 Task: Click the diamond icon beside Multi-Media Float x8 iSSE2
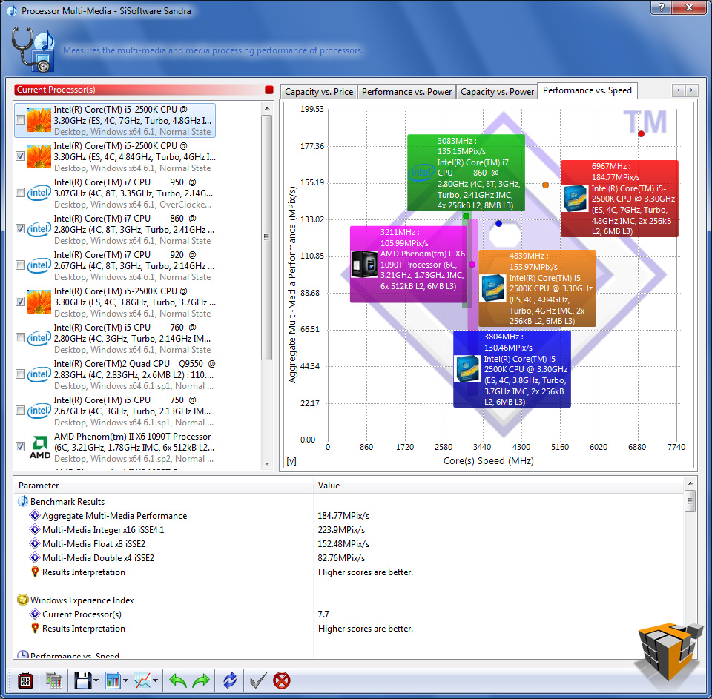click(x=35, y=544)
